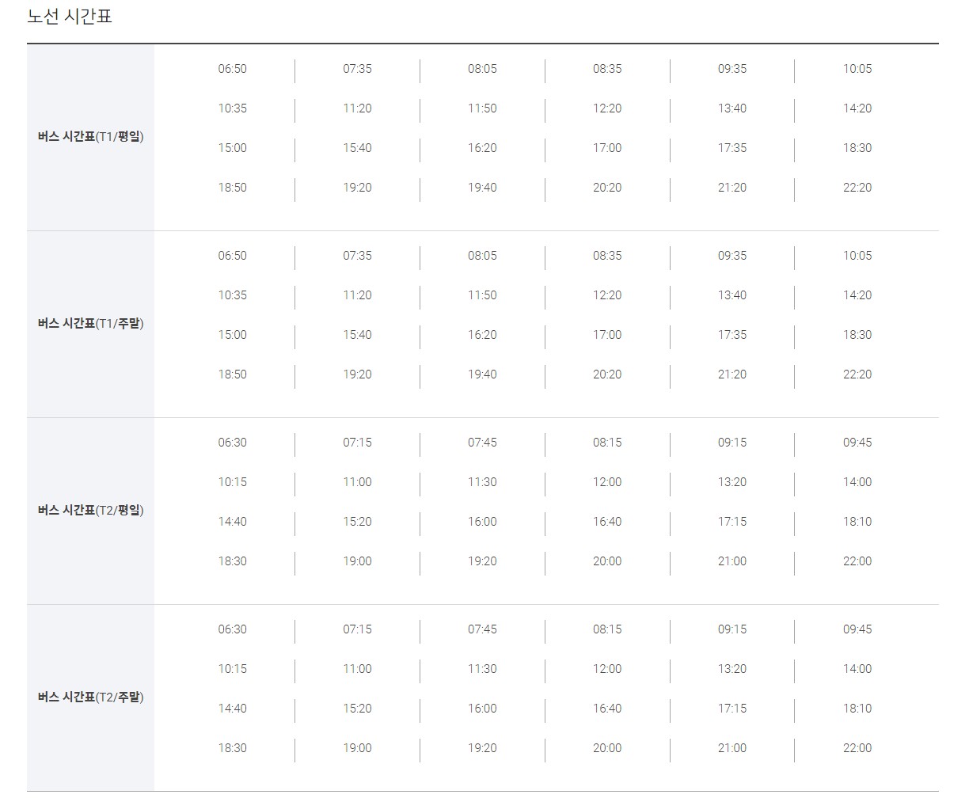
Task: Choose 10:35 in the T1/주말 timetable
Action: 233,295
